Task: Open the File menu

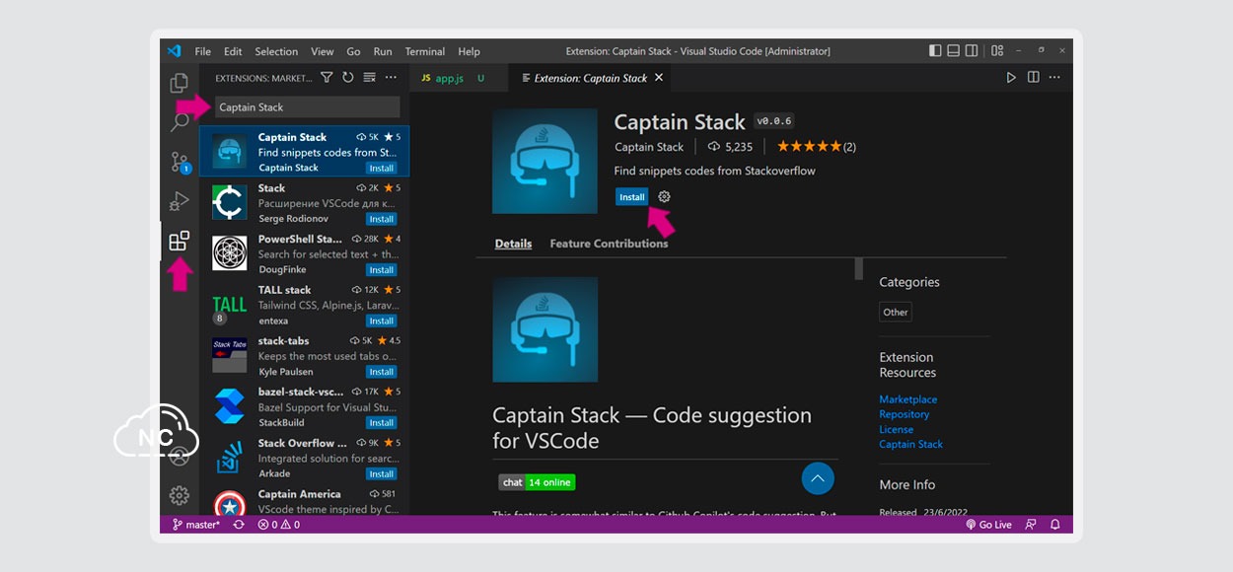Action: [202, 51]
